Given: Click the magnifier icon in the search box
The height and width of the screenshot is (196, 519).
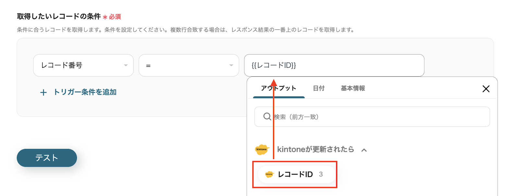Looking at the screenshot, I should pos(267,116).
